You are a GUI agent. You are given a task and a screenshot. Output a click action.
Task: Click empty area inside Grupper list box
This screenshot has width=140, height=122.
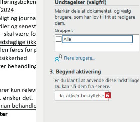coord(97,47)
